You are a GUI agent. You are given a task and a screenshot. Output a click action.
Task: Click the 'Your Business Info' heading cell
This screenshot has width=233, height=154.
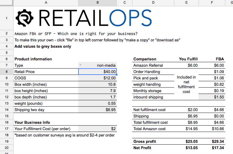point(46,123)
